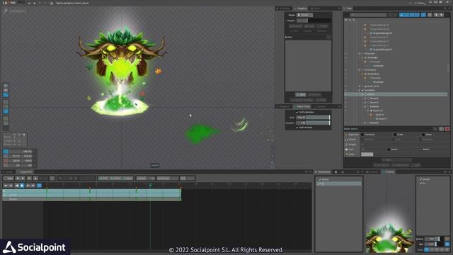Toggle the blue loop playback button

tap(39, 186)
